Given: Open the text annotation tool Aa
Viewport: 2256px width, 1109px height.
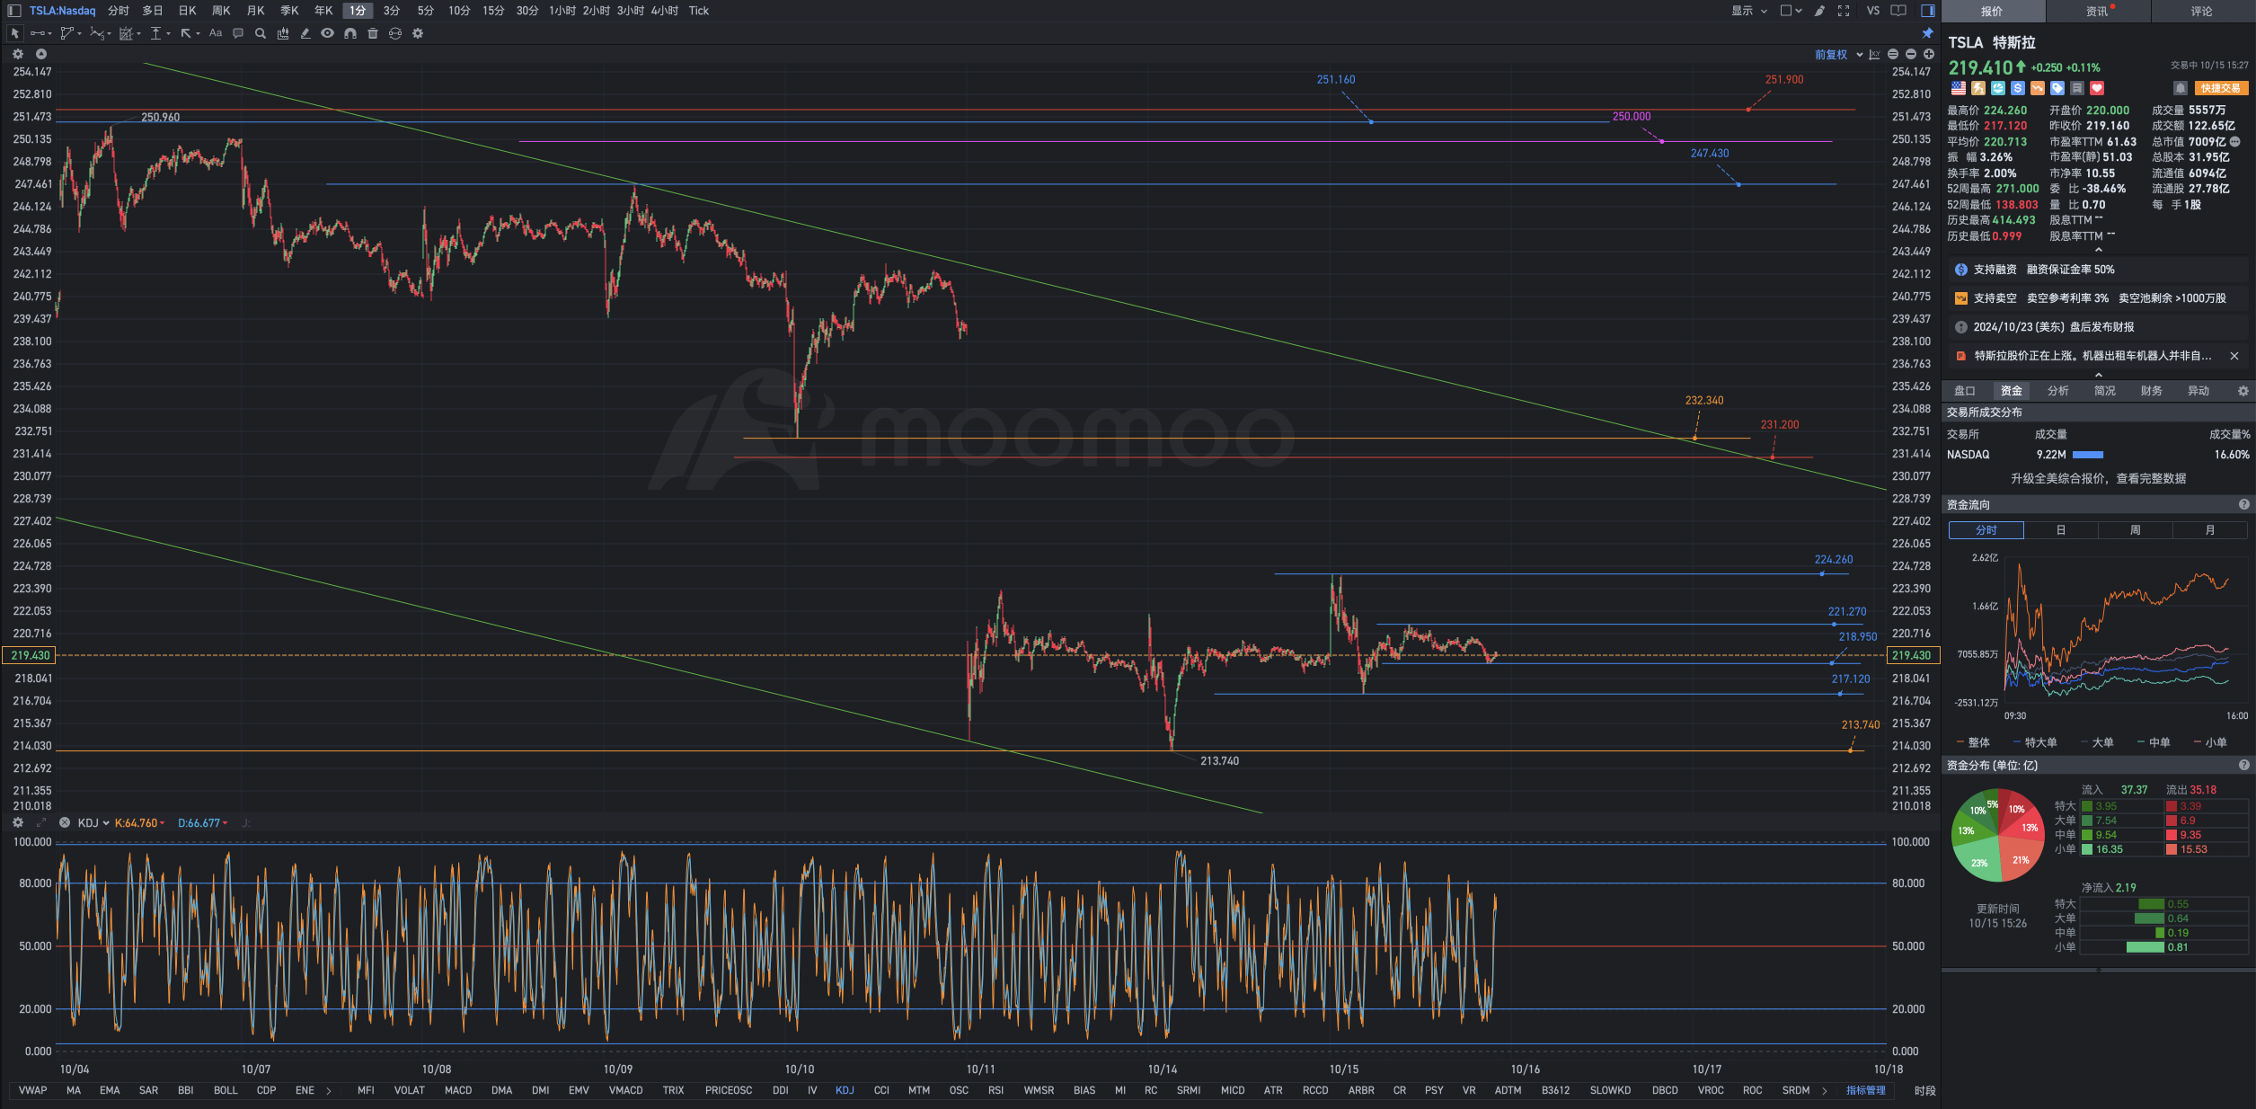Looking at the screenshot, I should 216,33.
